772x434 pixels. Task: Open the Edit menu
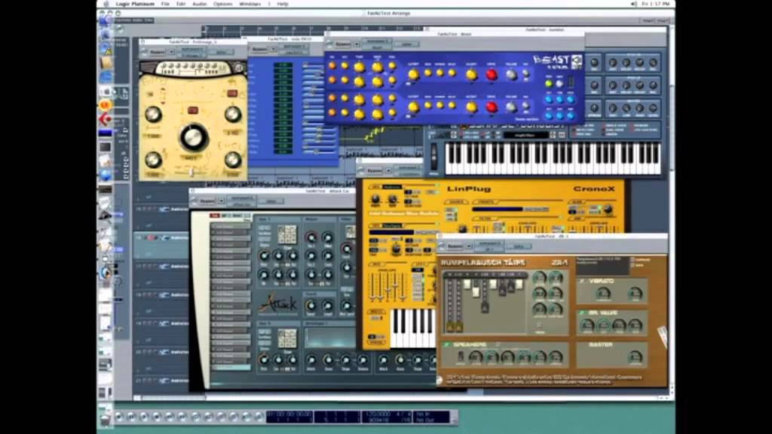click(x=181, y=4)
